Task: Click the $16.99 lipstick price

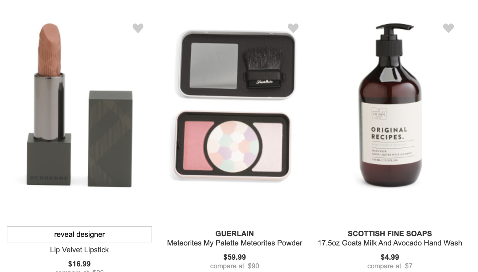Action: click(x=79, y=264)
